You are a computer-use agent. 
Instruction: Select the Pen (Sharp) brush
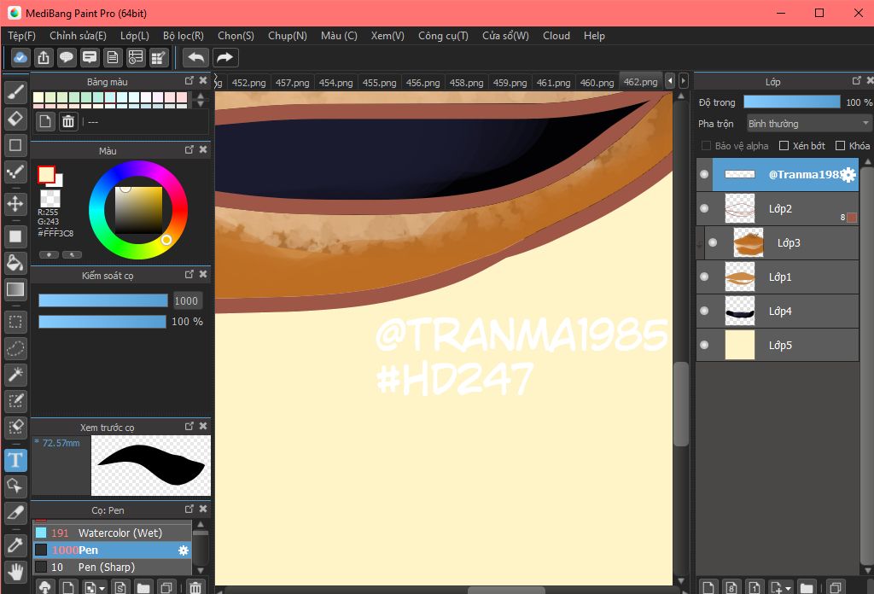point(112,568)
